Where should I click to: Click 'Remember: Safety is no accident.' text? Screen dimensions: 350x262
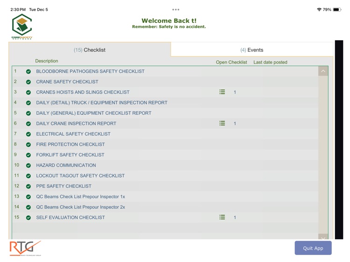click(x=169, y=27)
